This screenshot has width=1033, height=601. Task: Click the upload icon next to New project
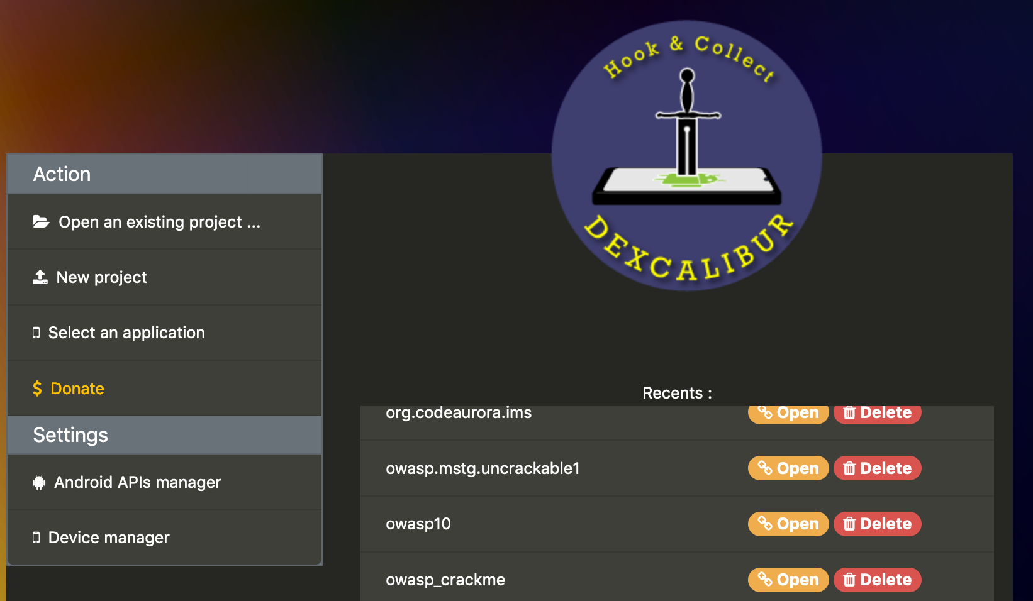tap(40, 277)
